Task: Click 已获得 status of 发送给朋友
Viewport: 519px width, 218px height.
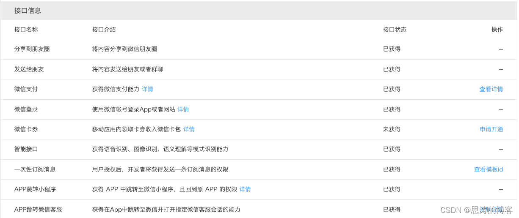Action: [x=392, y=69]
